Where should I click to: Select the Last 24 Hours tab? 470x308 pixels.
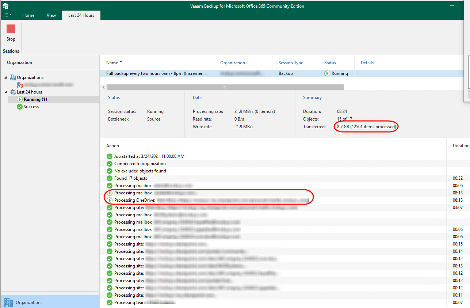pos(81,15)
